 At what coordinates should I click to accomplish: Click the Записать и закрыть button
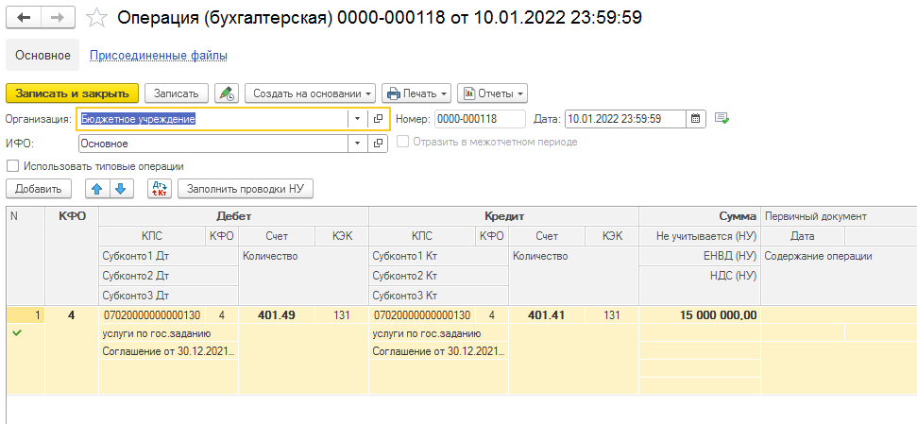coord(73,93)
